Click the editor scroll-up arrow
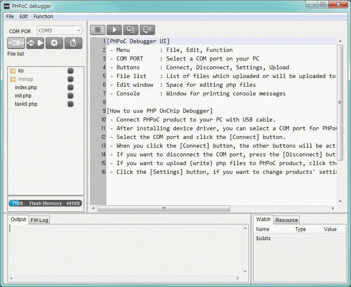351x287 pixels. (x=340, y=41)
